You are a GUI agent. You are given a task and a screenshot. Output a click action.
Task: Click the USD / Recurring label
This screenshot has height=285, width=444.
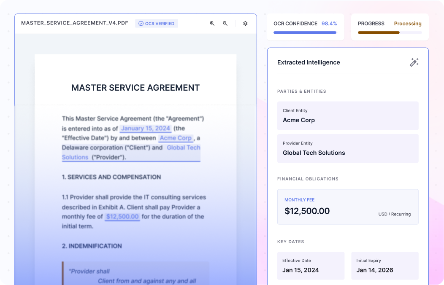click(x=395, y=214)
